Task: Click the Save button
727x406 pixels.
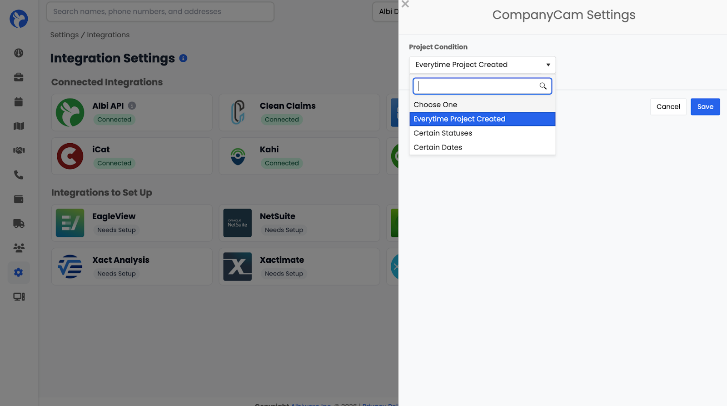Action: (705, 107)
